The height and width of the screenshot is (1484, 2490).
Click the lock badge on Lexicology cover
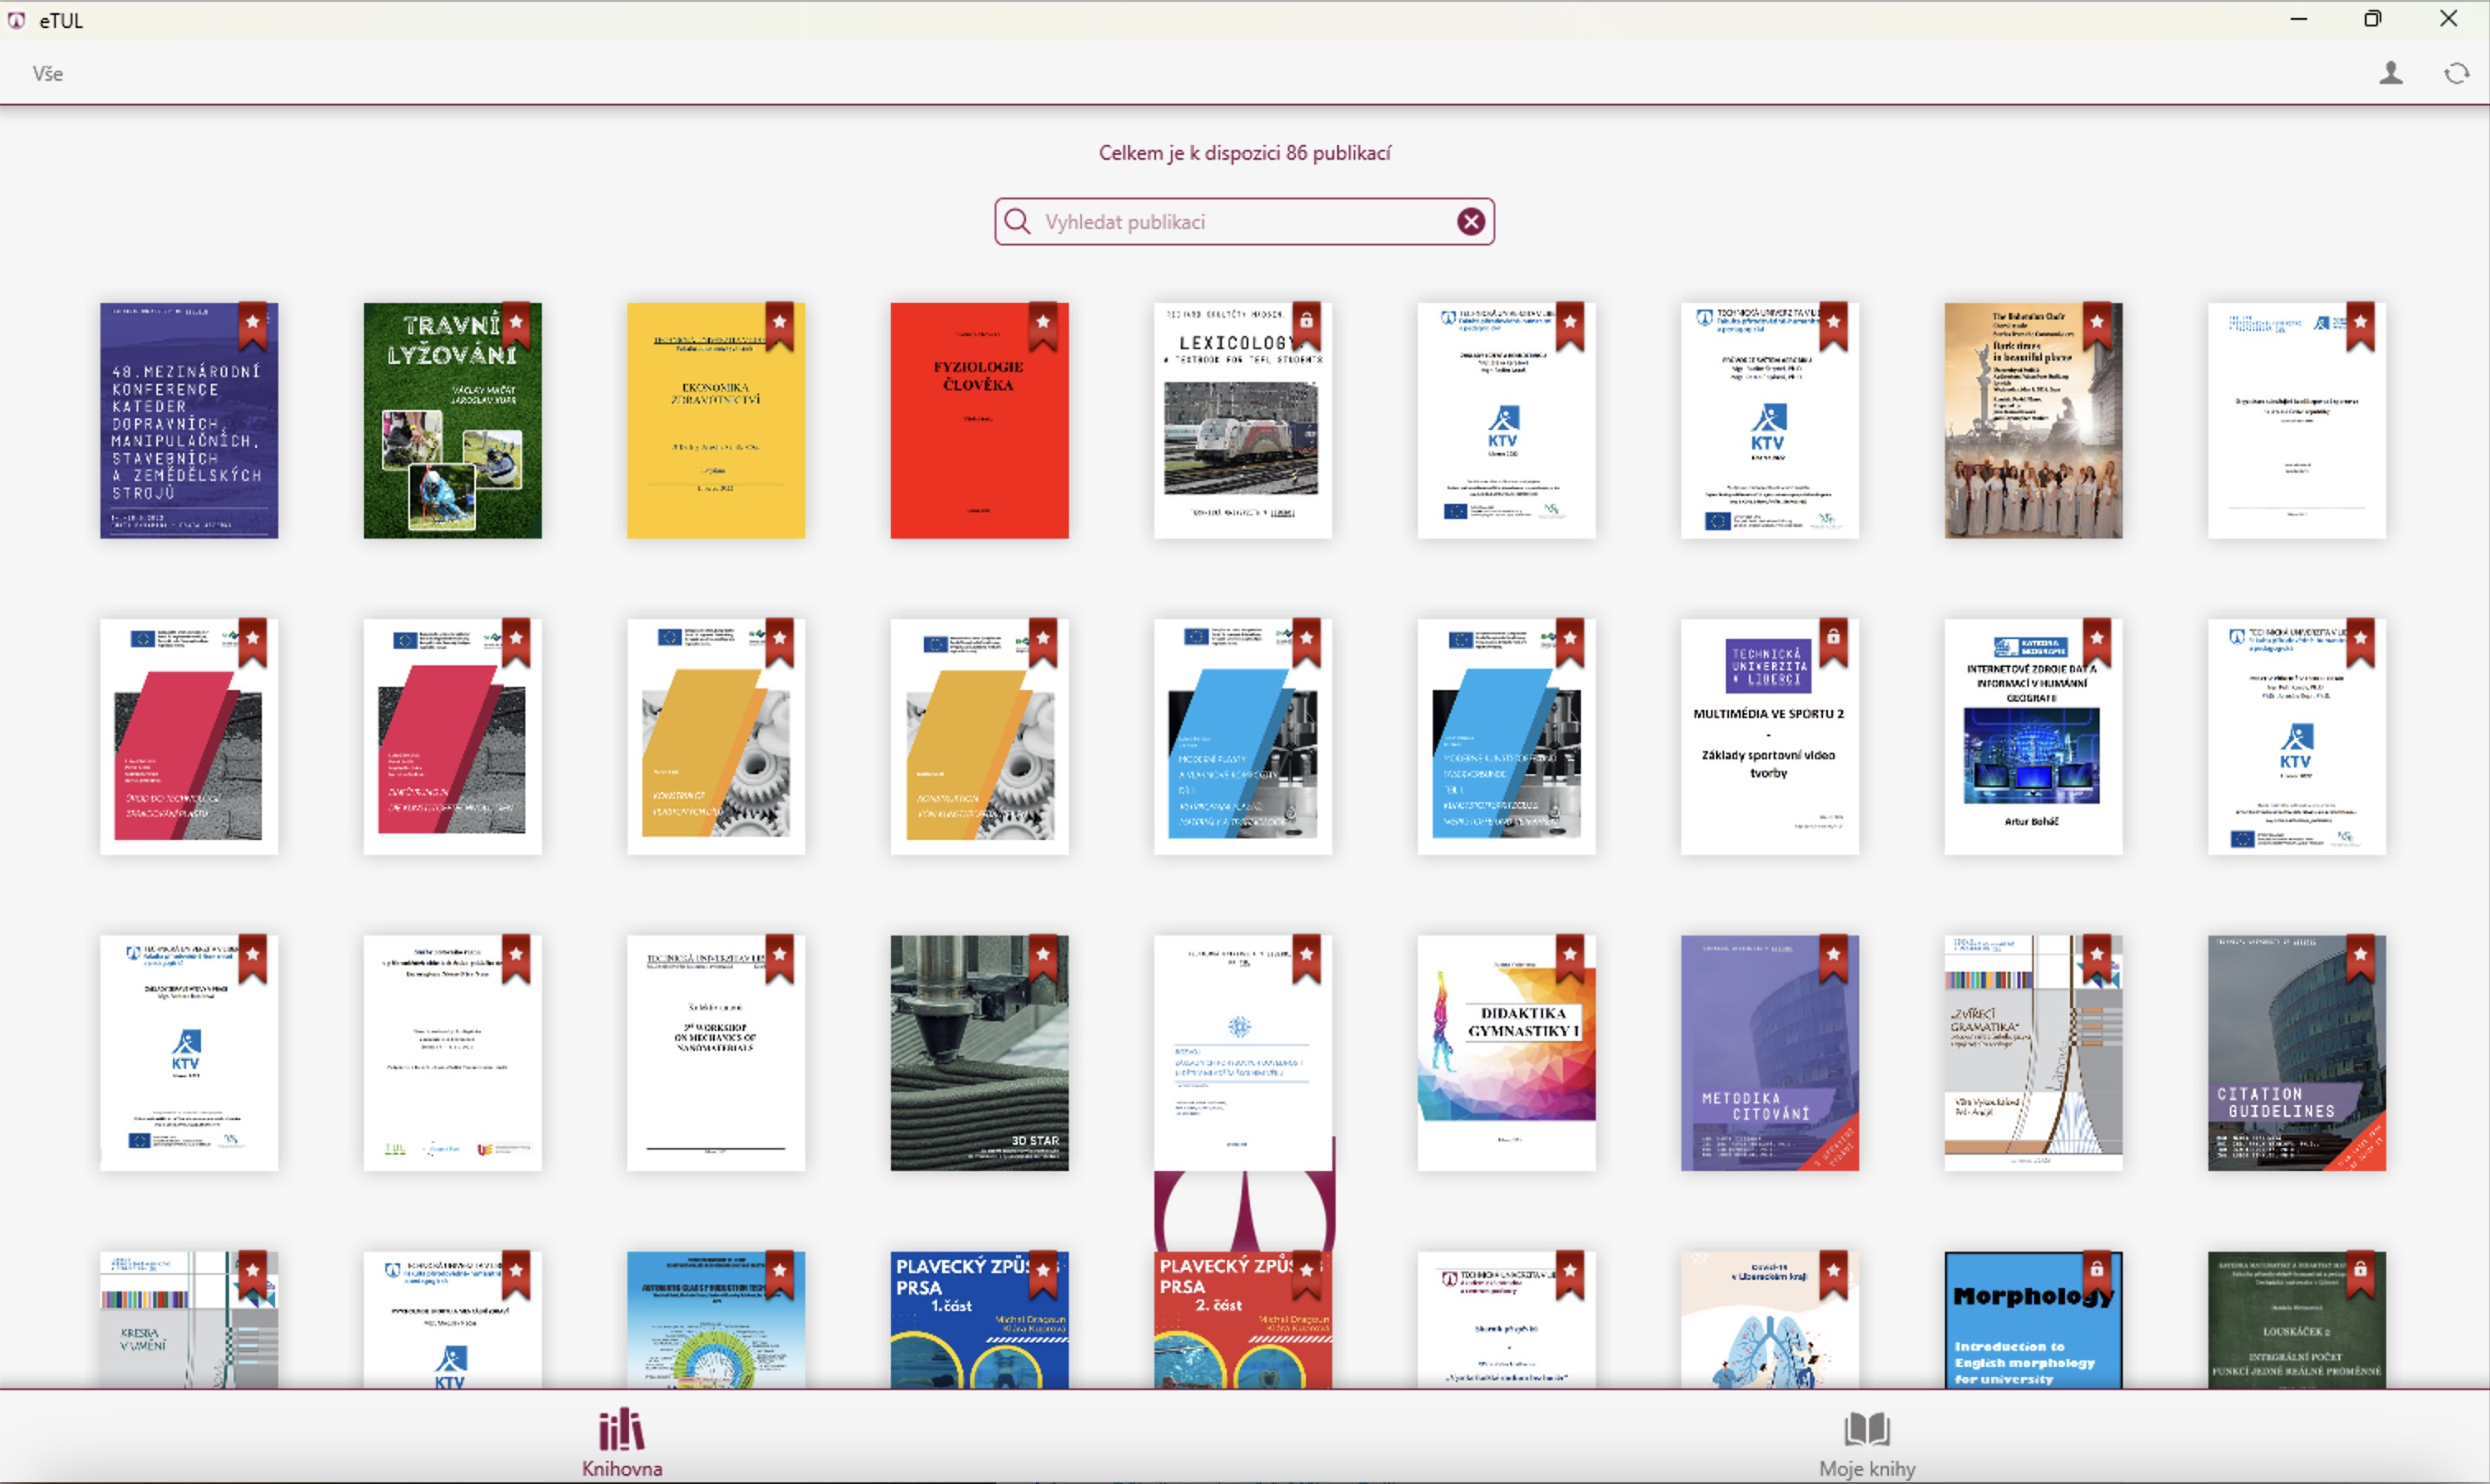pyautogui.click(x=1305, y=323)
